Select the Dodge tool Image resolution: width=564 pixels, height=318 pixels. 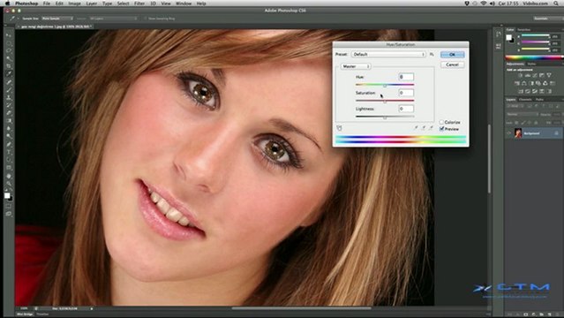9,136
